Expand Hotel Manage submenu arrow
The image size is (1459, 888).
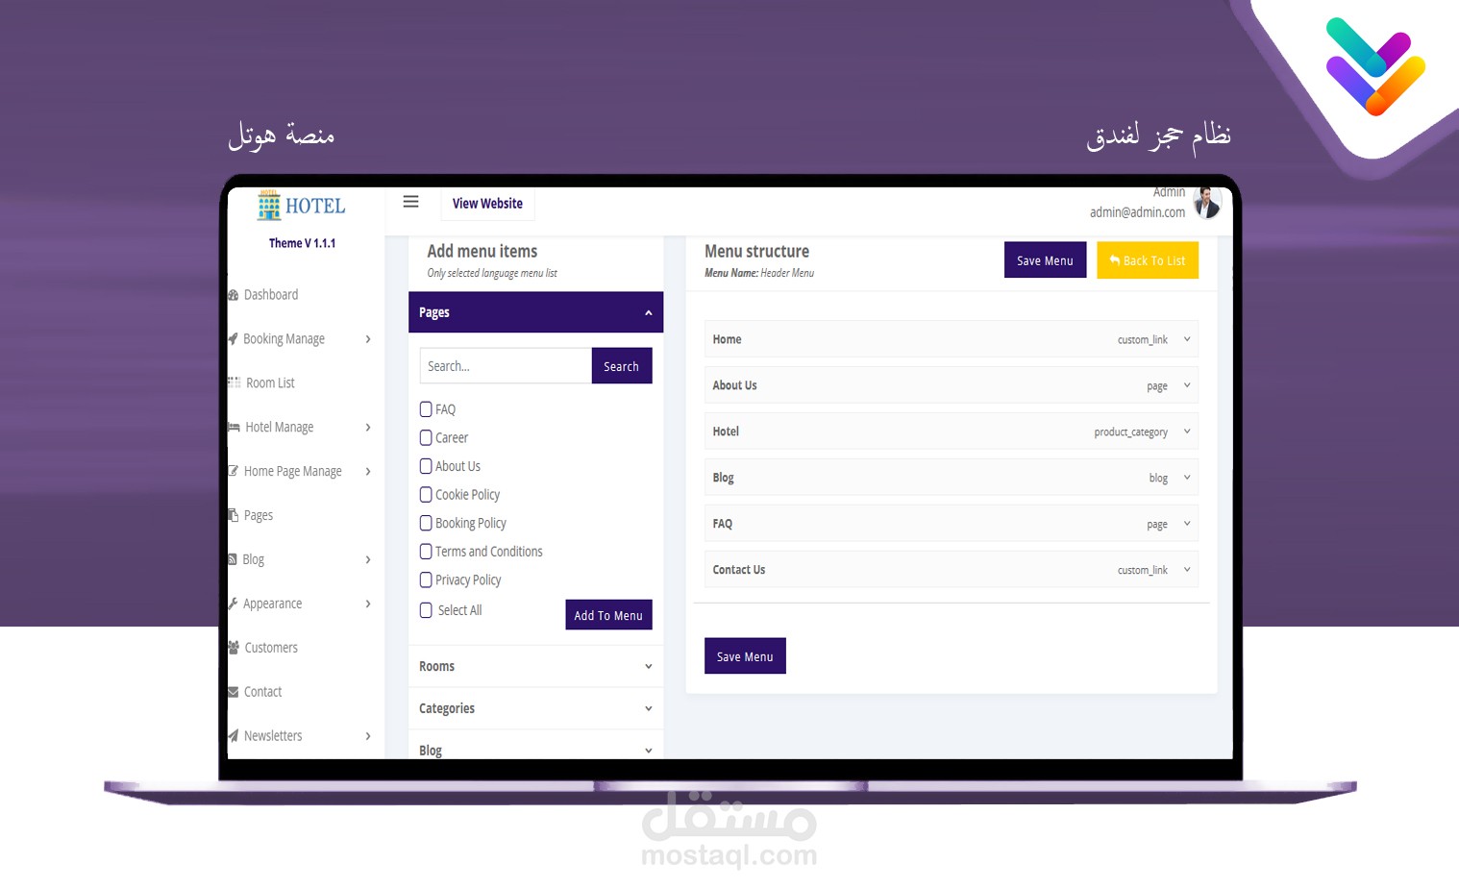[368, 428]
